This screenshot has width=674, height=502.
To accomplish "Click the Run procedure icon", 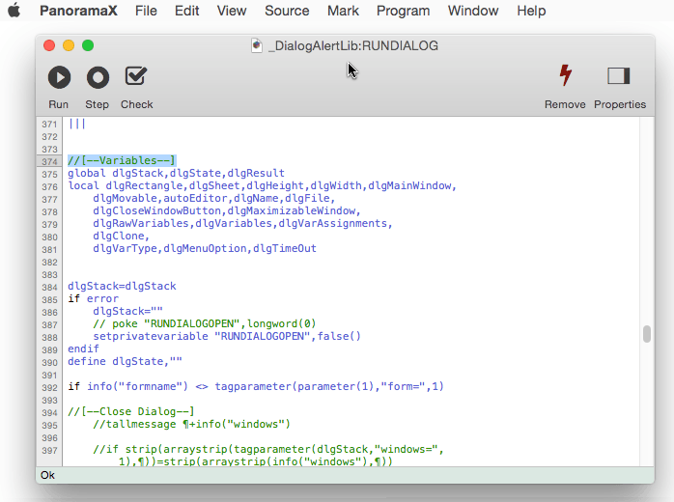I will (59, 77).
